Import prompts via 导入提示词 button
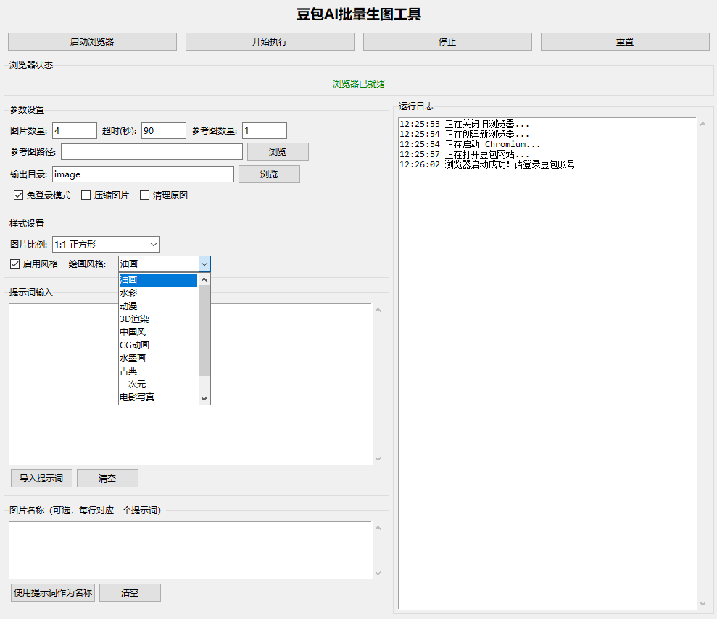The height and width of the screenshot is (619, 717). pyautogui.click(x=41, y=478)
